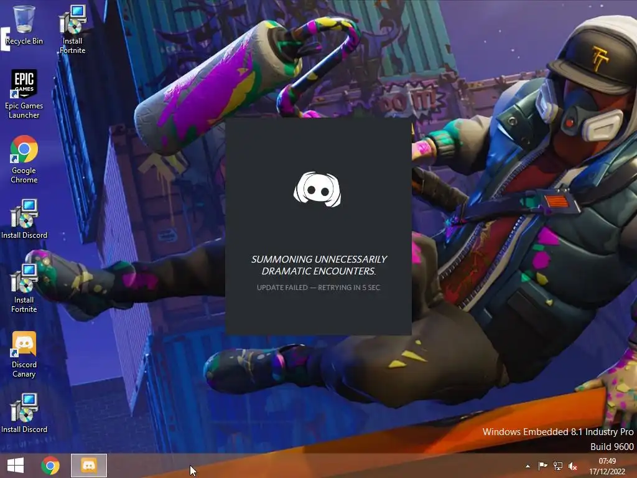
Task: Open the Windows Start button
Action: point(16,466)
